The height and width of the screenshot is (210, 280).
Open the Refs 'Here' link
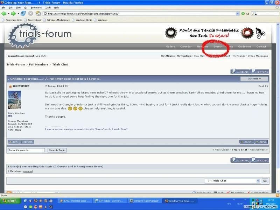(18, 130)
